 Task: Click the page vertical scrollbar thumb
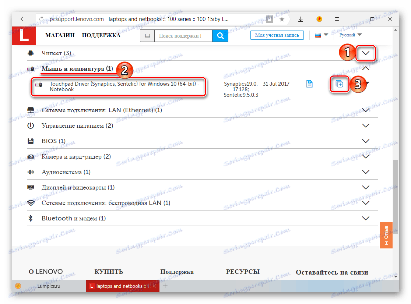click(396, 197)
